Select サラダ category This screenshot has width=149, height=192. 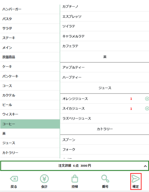click(x=30, y=28)
